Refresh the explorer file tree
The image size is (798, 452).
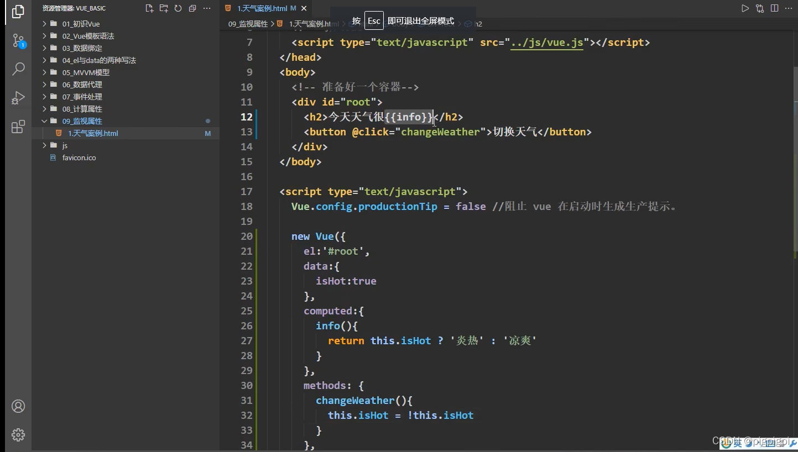tap(178, 8)
